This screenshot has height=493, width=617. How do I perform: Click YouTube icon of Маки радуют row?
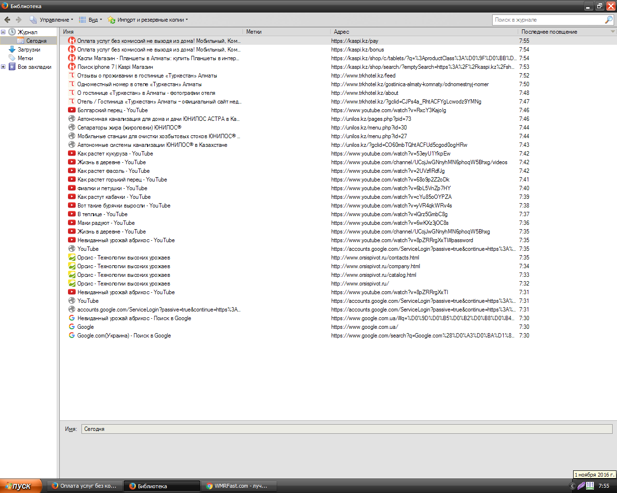(x=72, y=223)
